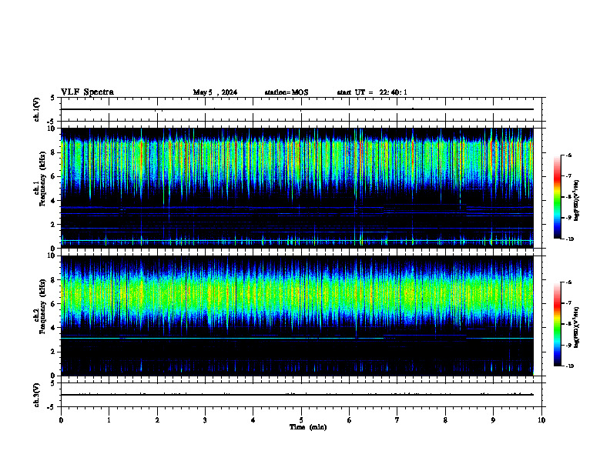610x471 pixels.
Task: Click the 'Time (min)' x-axis label
Action: (x=308, y=427)
